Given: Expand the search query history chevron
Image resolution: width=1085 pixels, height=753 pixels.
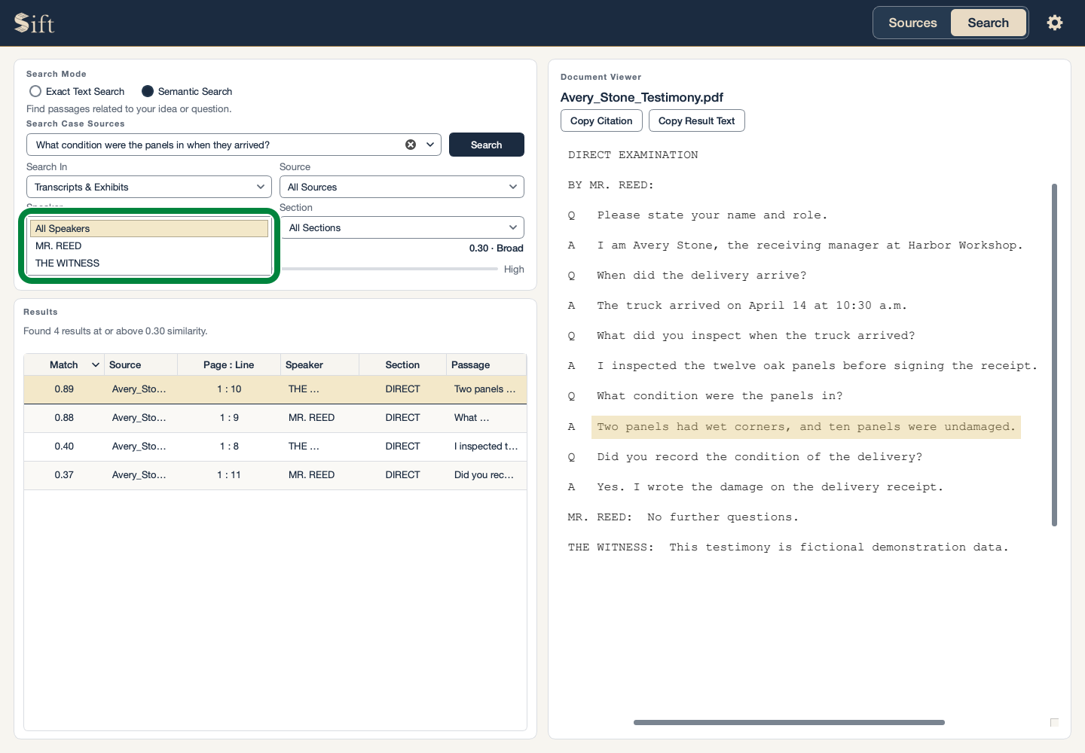Looking at the screenshot, I should (x=431, y=145).
